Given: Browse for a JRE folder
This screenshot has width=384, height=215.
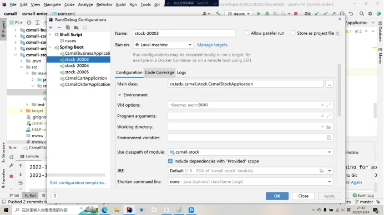Looking at the screenshot, I should (x=321, y=171).
